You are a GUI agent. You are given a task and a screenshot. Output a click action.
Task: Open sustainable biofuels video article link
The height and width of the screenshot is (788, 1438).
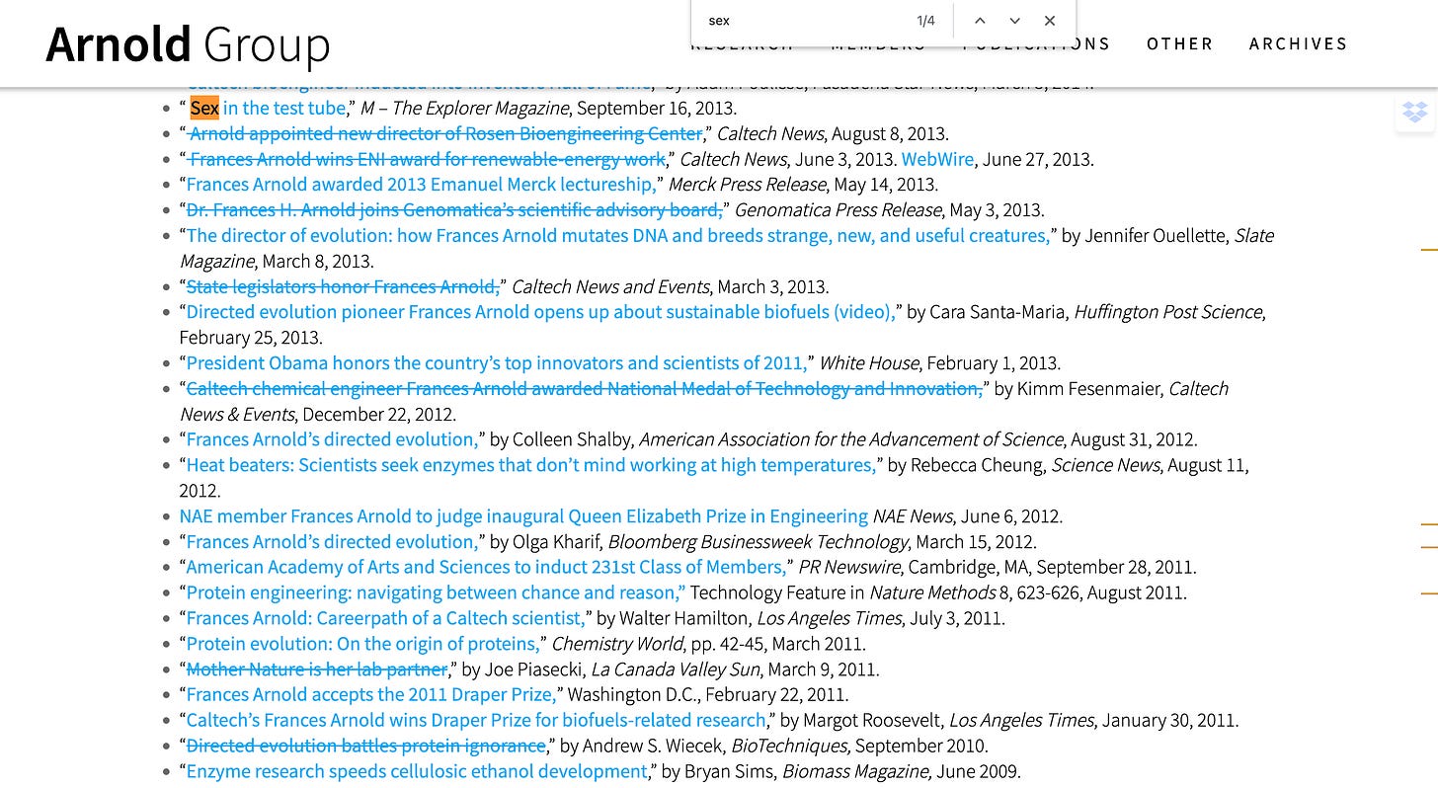(541, 312)
